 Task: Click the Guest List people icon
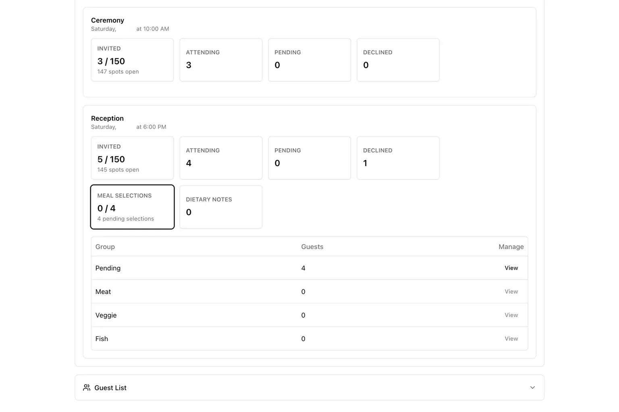pos(87,387)
